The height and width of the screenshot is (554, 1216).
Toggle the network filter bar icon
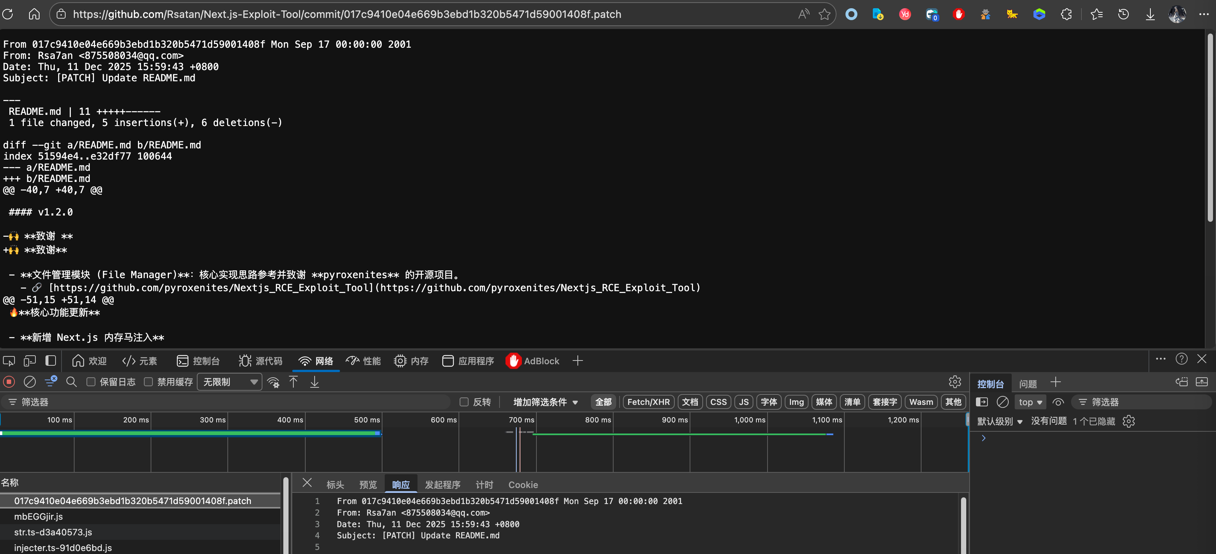tap(50, 382)
